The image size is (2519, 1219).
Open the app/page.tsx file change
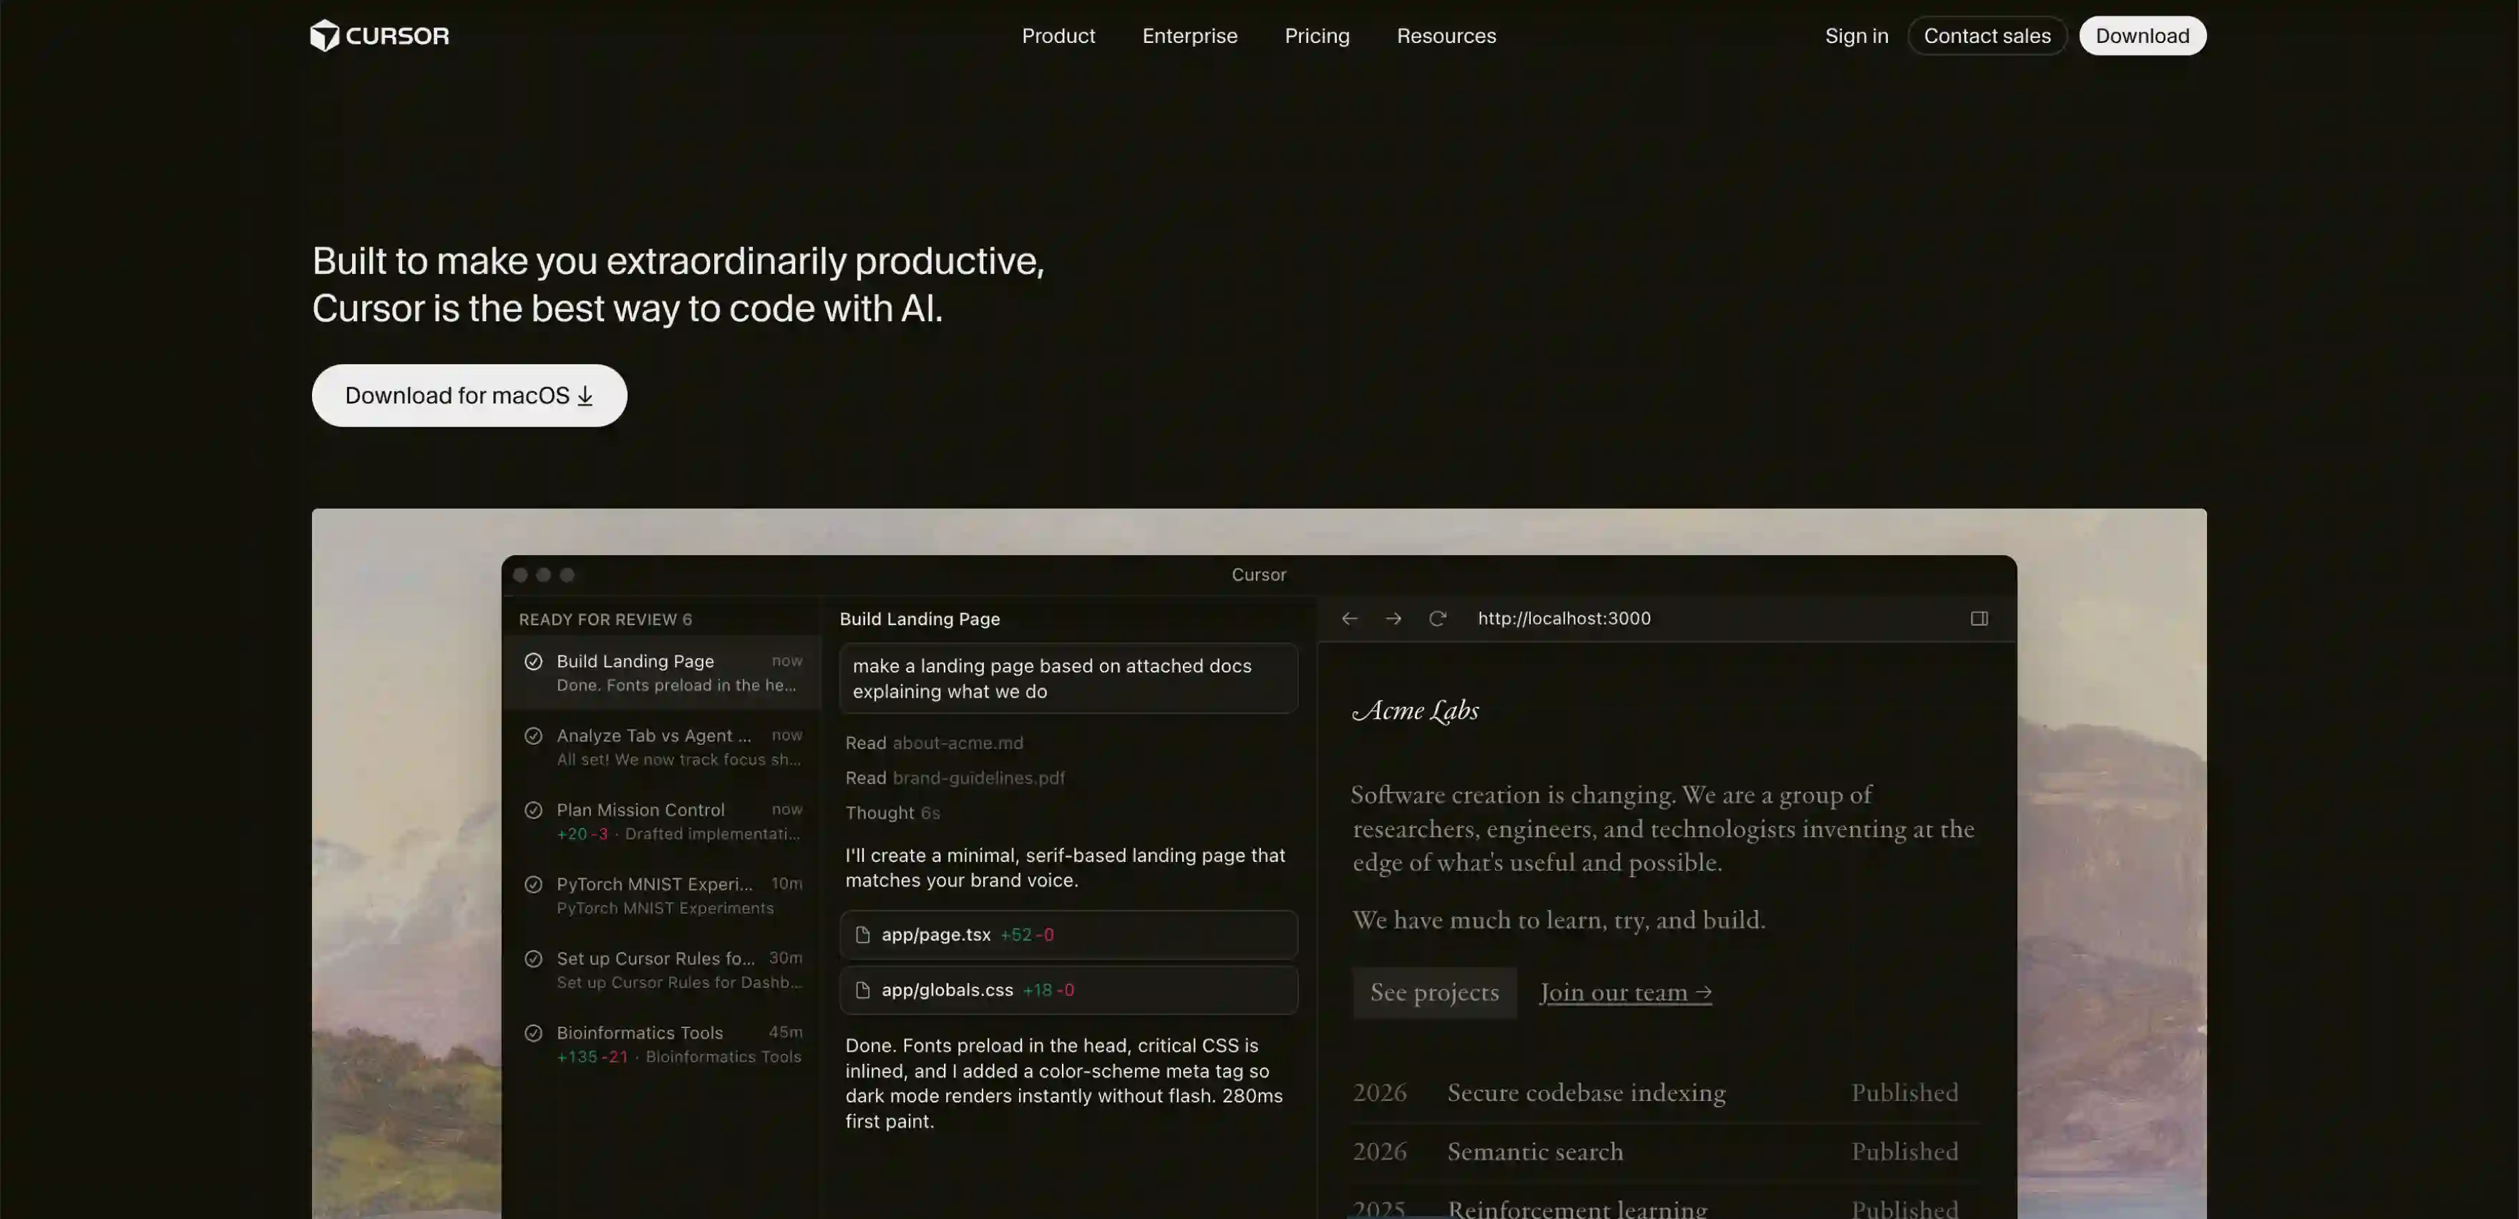[1068, 936]
